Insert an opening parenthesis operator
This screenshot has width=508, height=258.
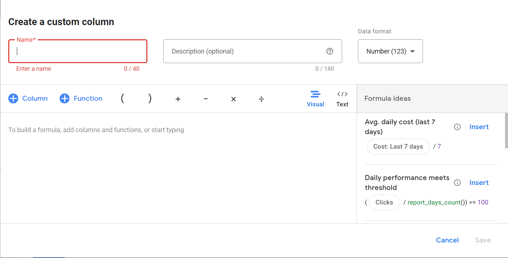[x=122, y=98]
